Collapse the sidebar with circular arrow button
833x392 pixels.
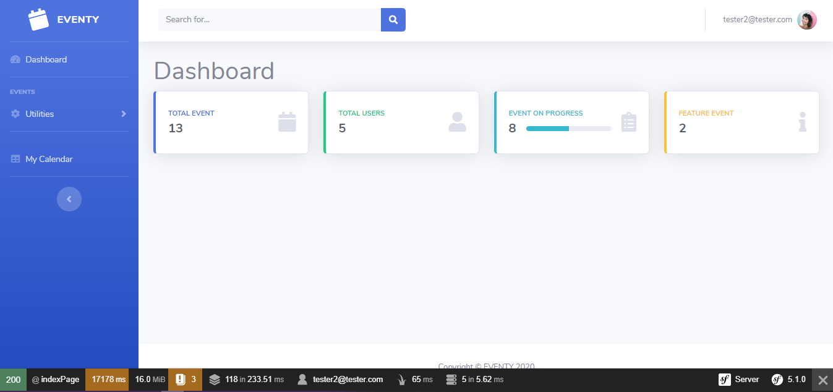pos(69,198)
